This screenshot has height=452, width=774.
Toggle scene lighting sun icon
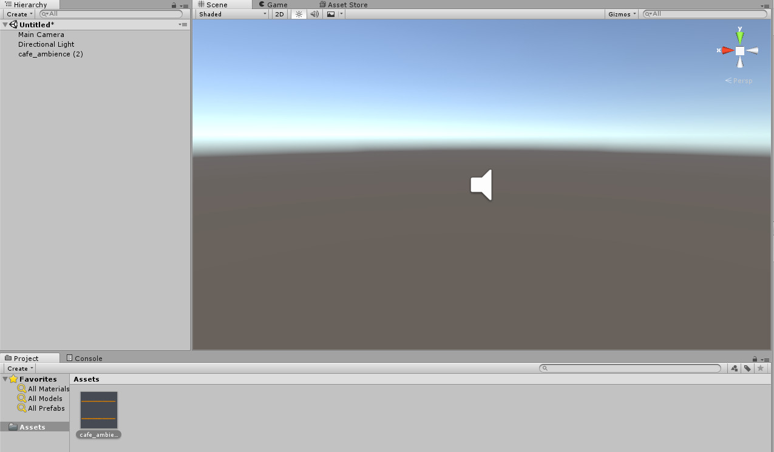(299, 14)
